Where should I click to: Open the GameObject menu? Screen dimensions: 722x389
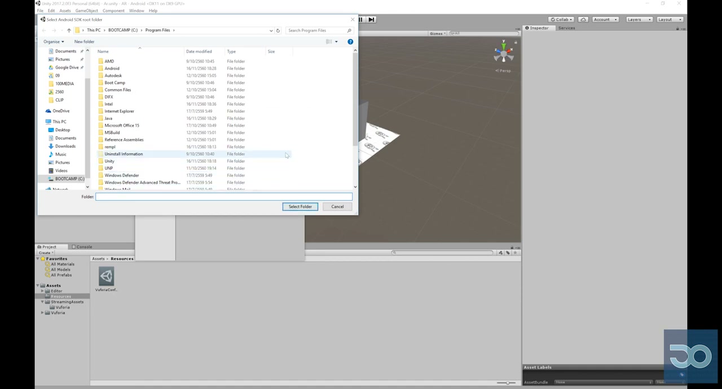[86, 11]
